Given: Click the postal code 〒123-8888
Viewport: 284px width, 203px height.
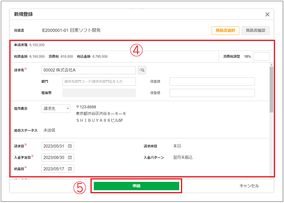Looking at the screenshot, I should (86, 107).
